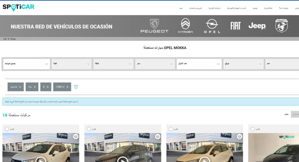This screenshot has width=299, height=162.
Task: Favorite the dark grey car listing
Action: pyautogui.click(x=158, y=137)
